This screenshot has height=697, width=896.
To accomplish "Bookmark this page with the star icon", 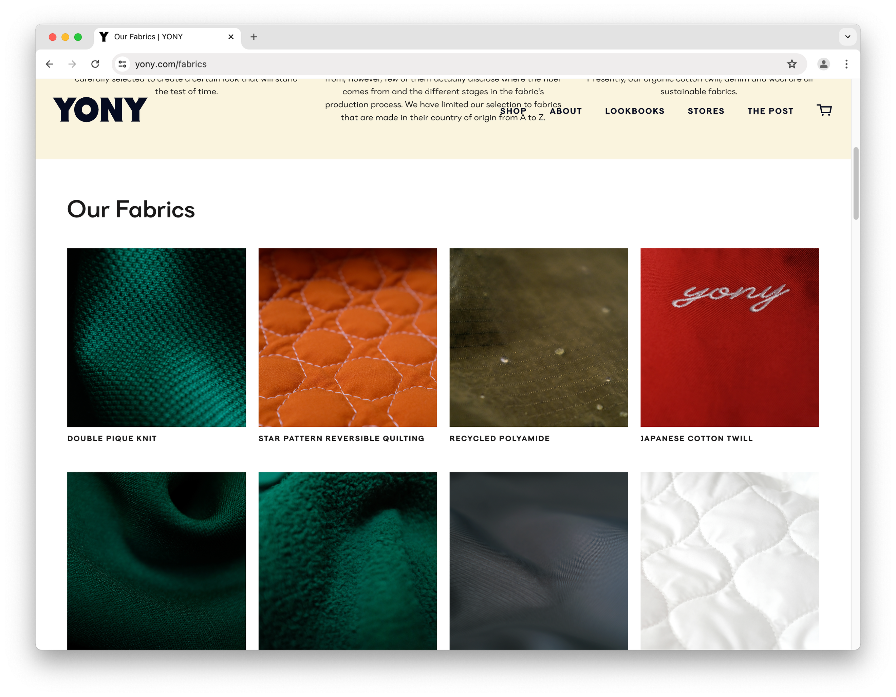I will (791, 64).
